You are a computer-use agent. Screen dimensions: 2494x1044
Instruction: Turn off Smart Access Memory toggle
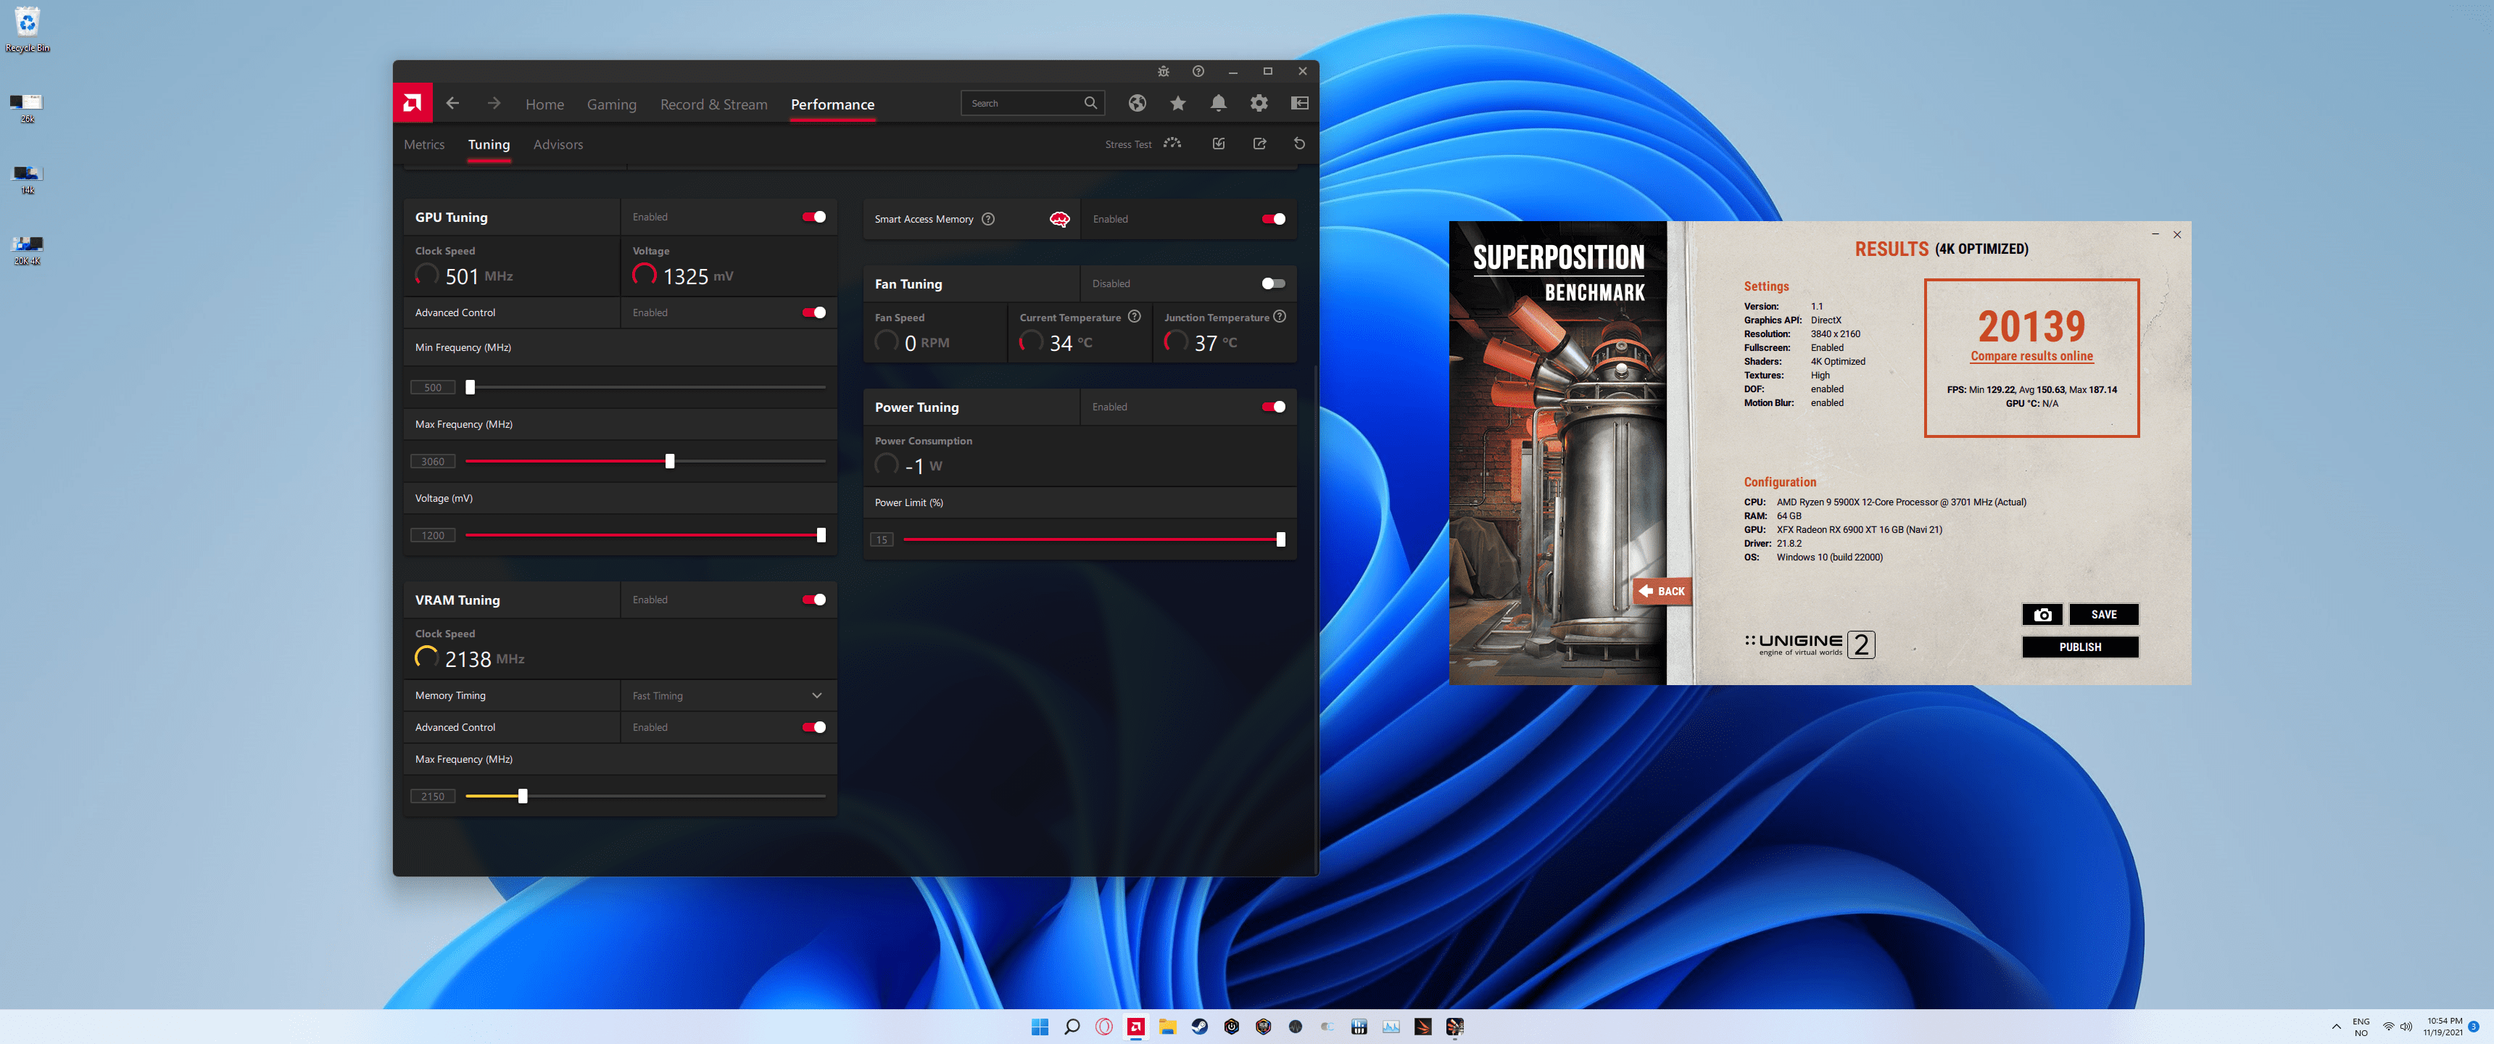(1273, 219)
